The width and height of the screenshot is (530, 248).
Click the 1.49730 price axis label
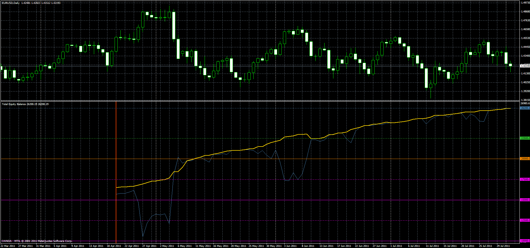pyautogui.click(x=525, y=3)
